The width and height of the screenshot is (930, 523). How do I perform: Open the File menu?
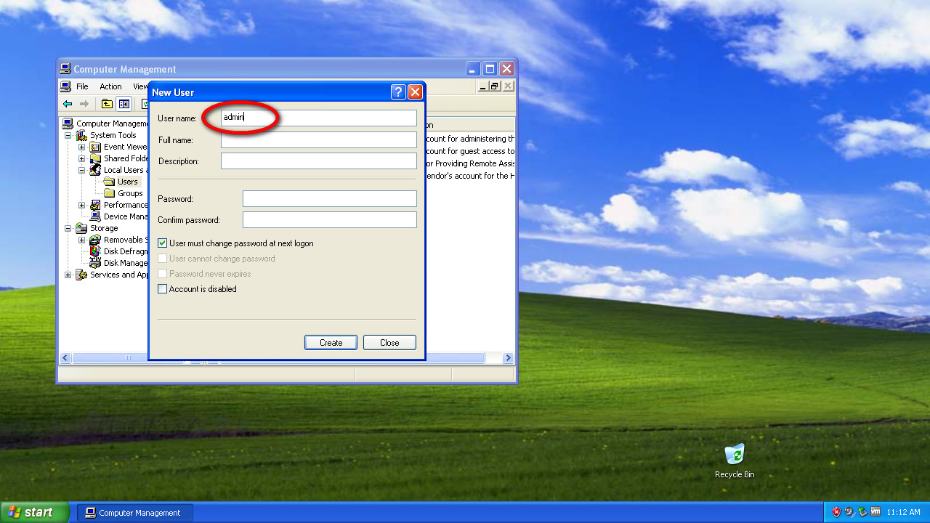(x=82, y=86)
